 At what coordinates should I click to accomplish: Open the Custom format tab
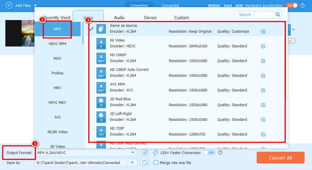181,17
